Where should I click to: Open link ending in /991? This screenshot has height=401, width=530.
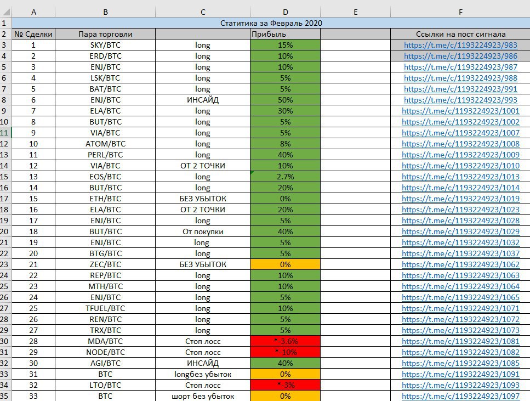pos(460,89)
